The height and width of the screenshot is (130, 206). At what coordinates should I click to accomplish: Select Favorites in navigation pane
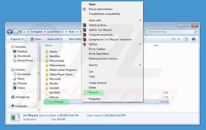coord(19,47)
